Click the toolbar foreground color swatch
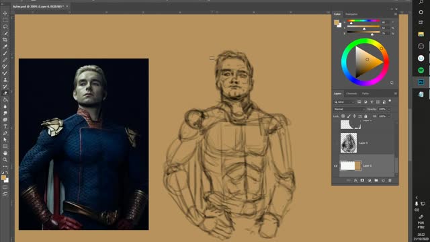 click(3, 177)
